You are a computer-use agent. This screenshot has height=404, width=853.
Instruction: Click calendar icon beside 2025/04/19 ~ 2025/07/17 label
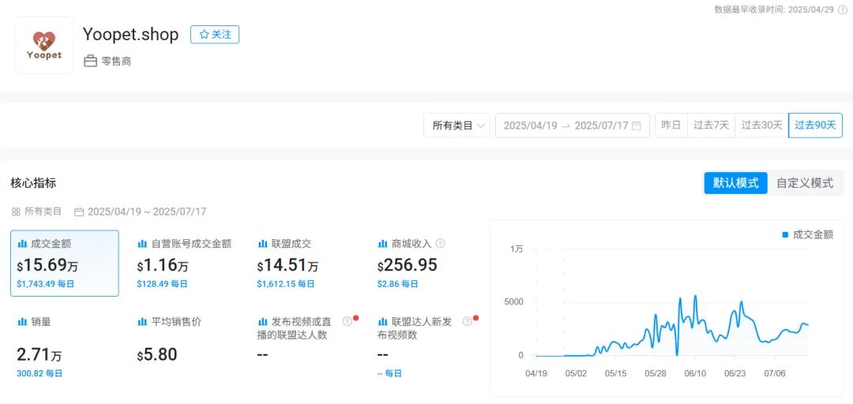point(79,211)
